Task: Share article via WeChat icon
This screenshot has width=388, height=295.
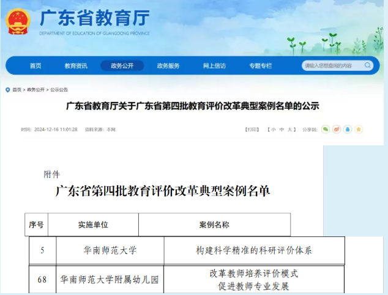Action: coord(326,129)
